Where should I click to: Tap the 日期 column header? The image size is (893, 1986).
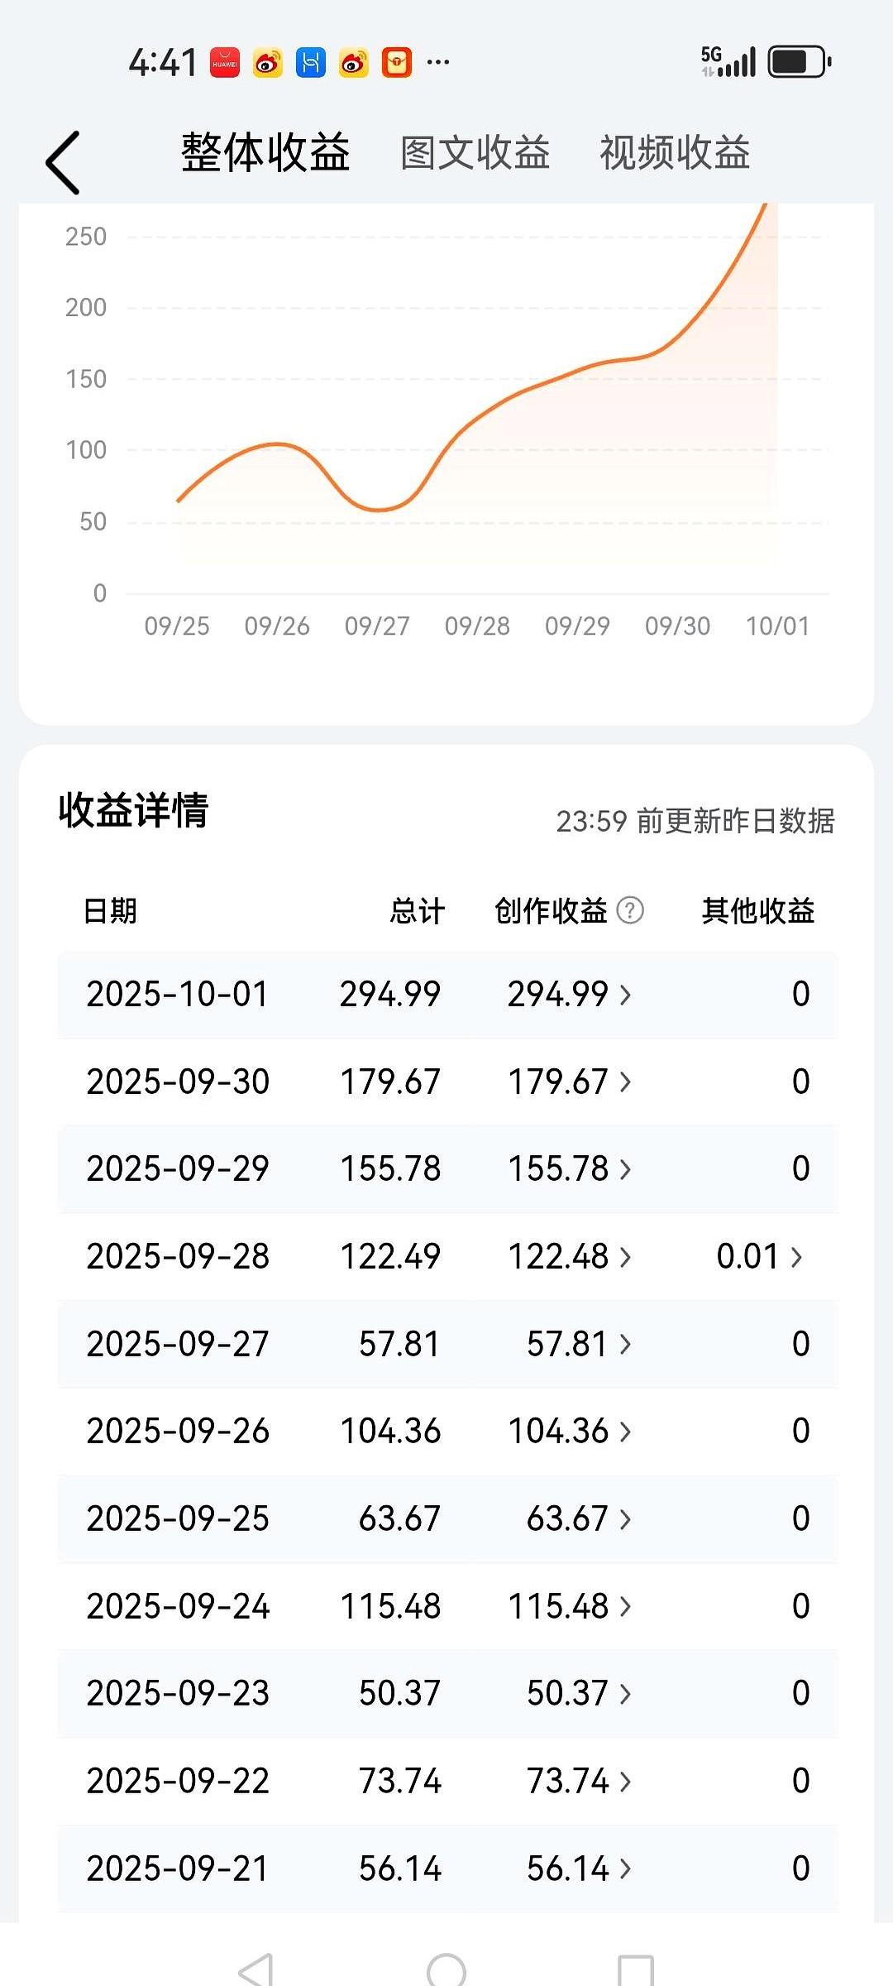(x=110, y=911)
